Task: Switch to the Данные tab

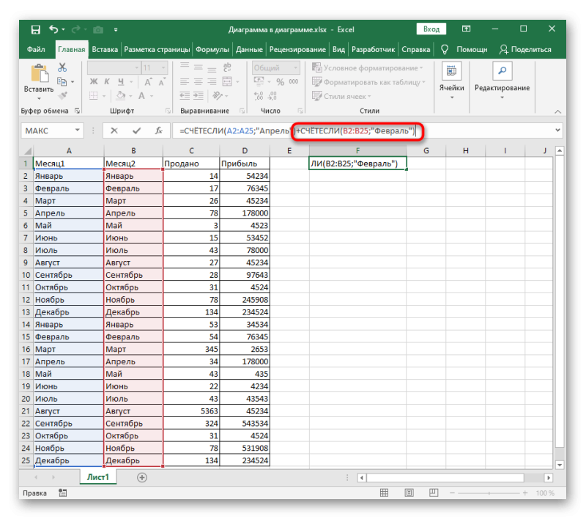Action: tap(249, 49)
